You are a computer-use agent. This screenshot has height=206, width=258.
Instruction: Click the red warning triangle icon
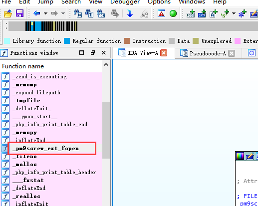point(162,13)
